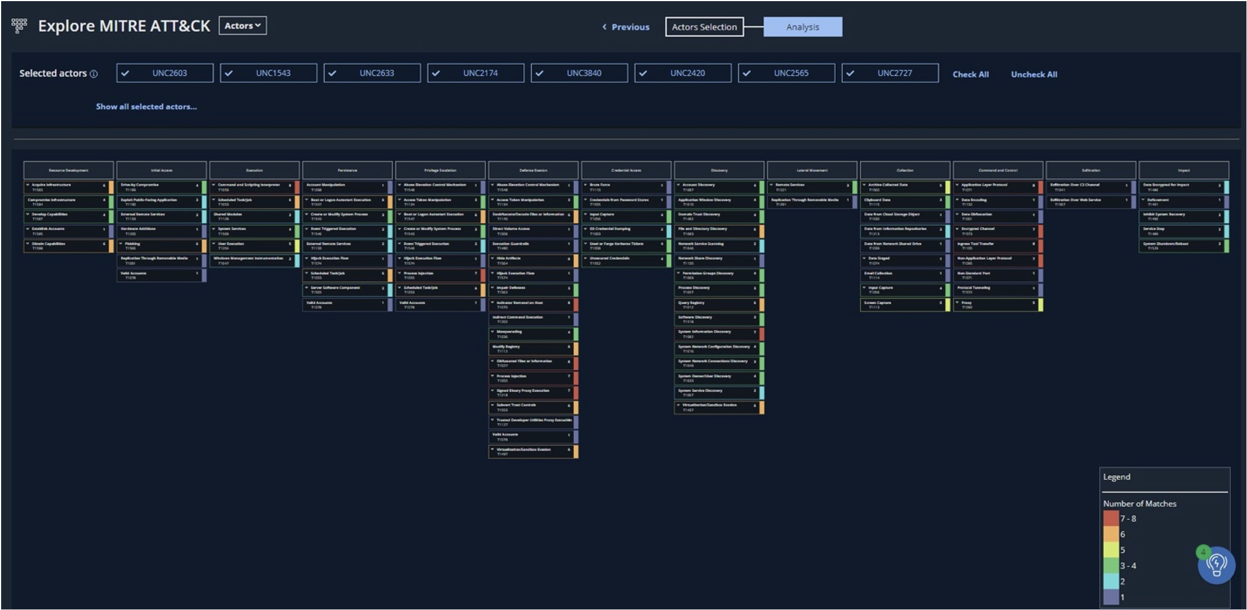Open Data Encrypted for Impact card
The width and height of the screenshot is (1247, 610).
click(x=1184, y=187)
